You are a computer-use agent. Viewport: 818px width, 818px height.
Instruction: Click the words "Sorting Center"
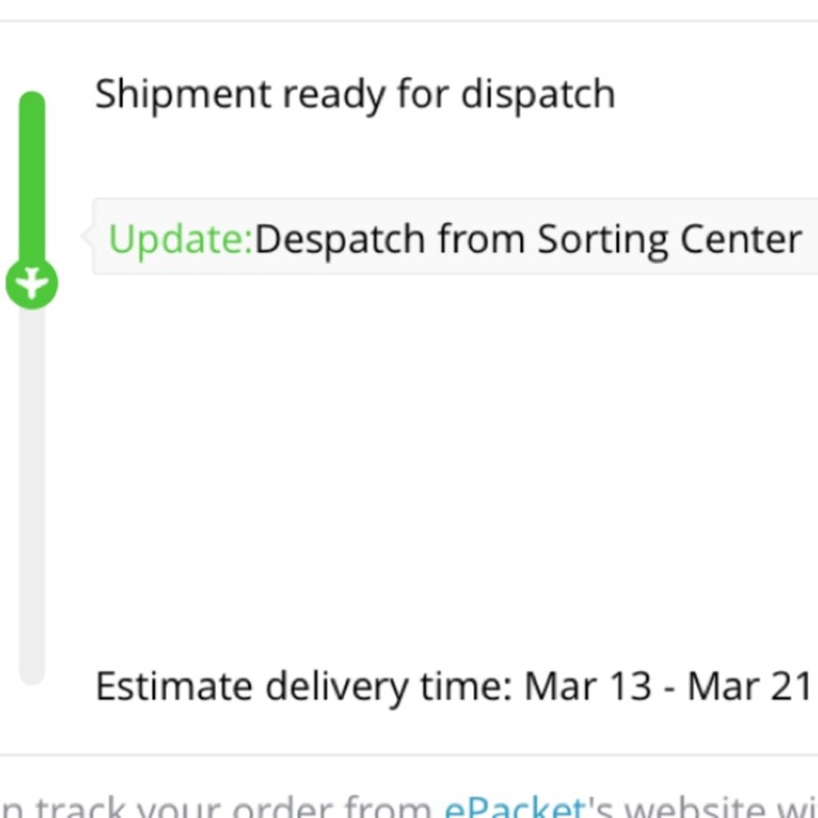pos(669,240)
